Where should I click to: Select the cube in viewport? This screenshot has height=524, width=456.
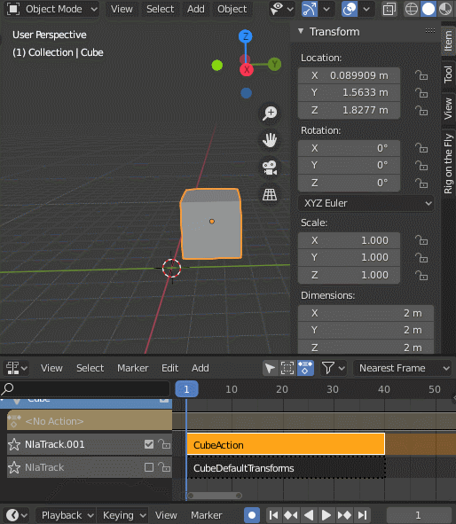[211, 224]
